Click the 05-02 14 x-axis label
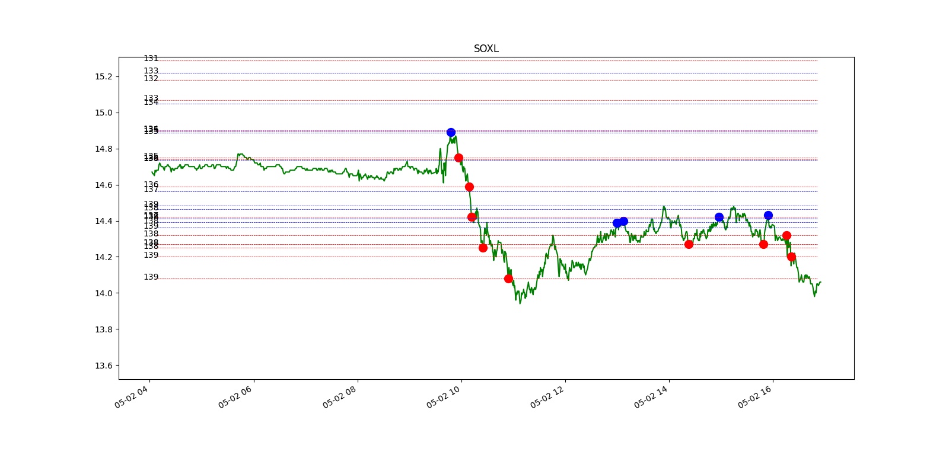The height and width of the screenshot is (474, 949). tap(651, 396)
